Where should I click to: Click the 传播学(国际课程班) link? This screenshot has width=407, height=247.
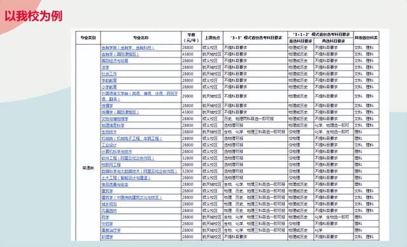(120, 112)
